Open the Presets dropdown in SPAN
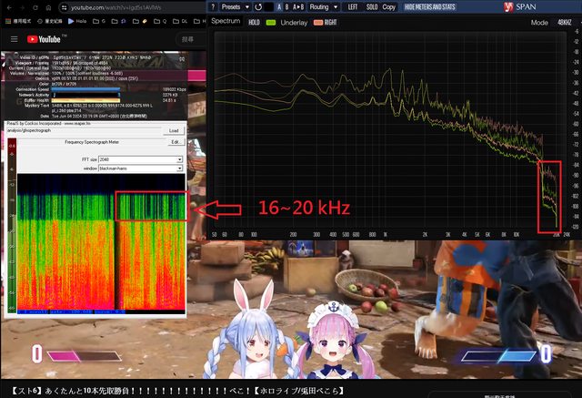Image resolution: width=582 pixels, height=398 pixels. click(235, 6)
